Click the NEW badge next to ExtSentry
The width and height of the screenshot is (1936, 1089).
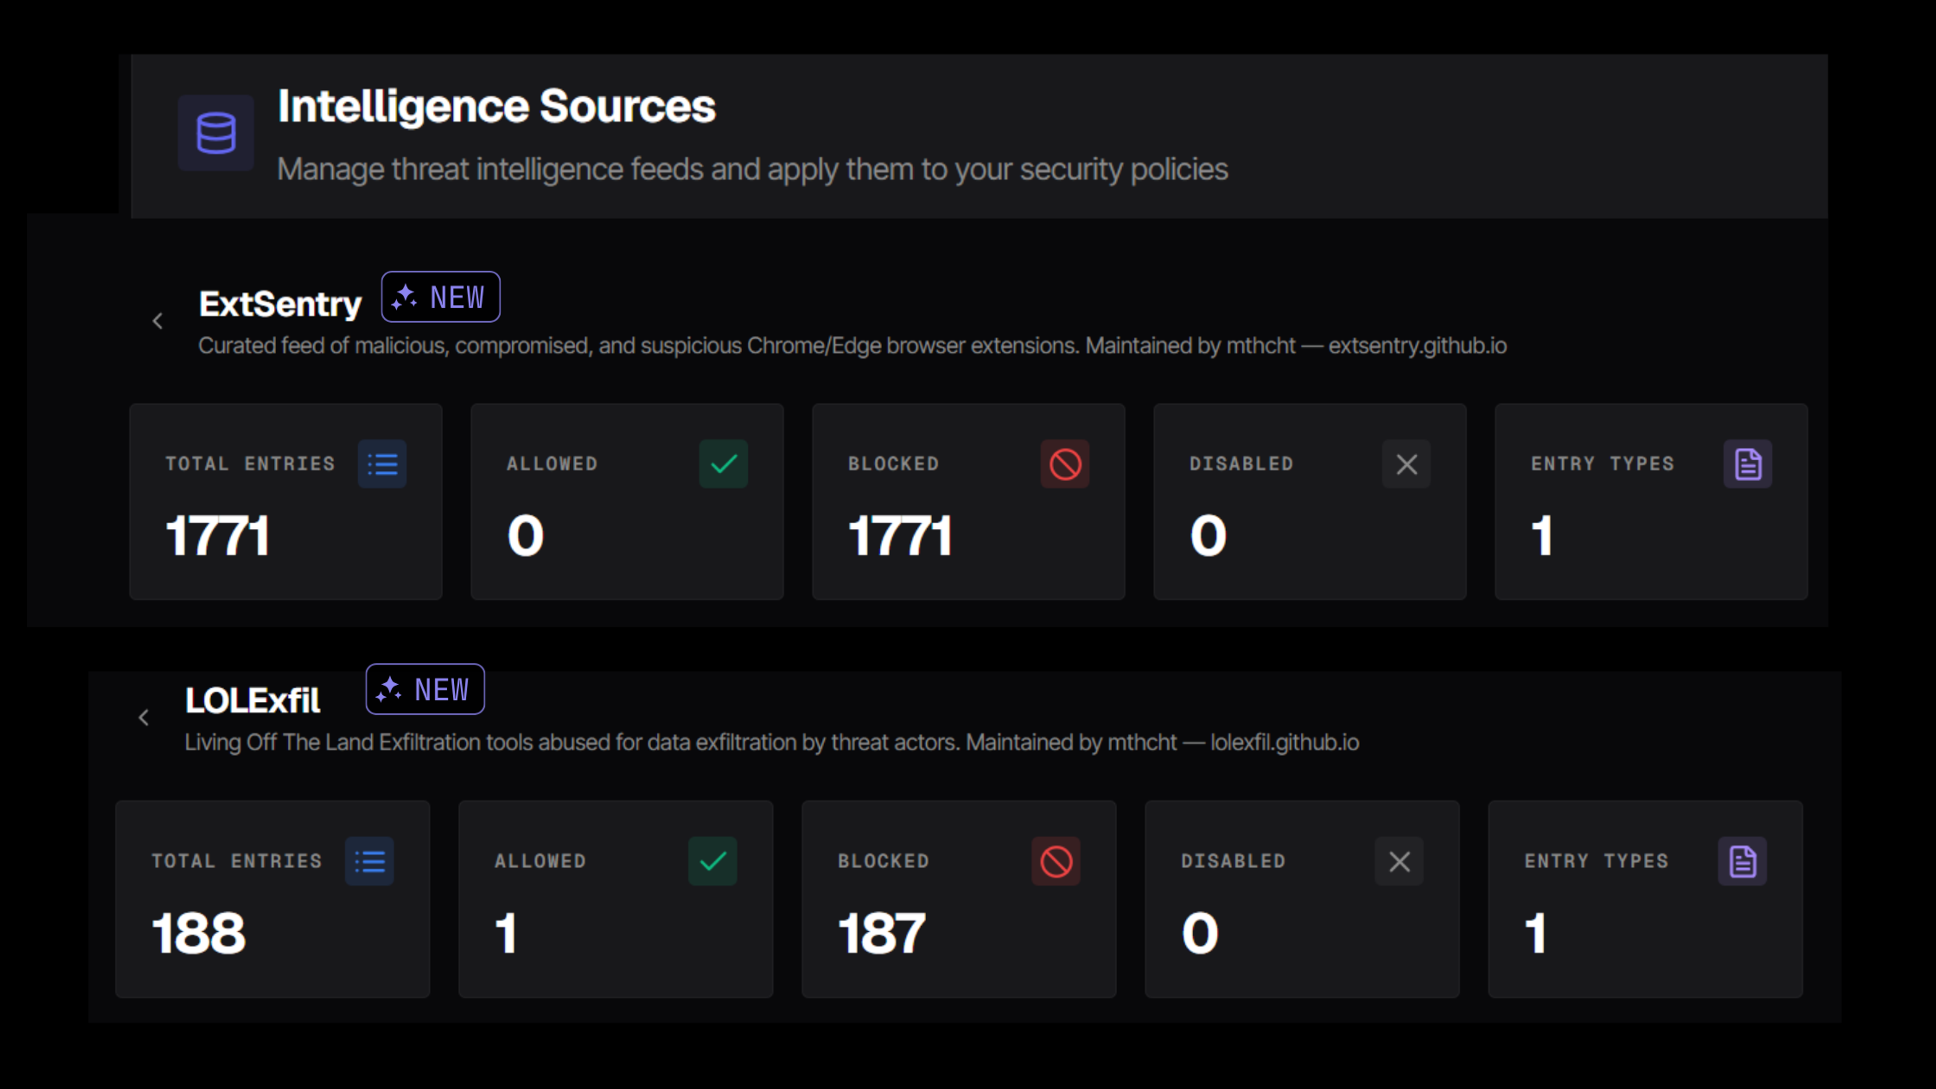pyautogui.click(x=441, y=297)
